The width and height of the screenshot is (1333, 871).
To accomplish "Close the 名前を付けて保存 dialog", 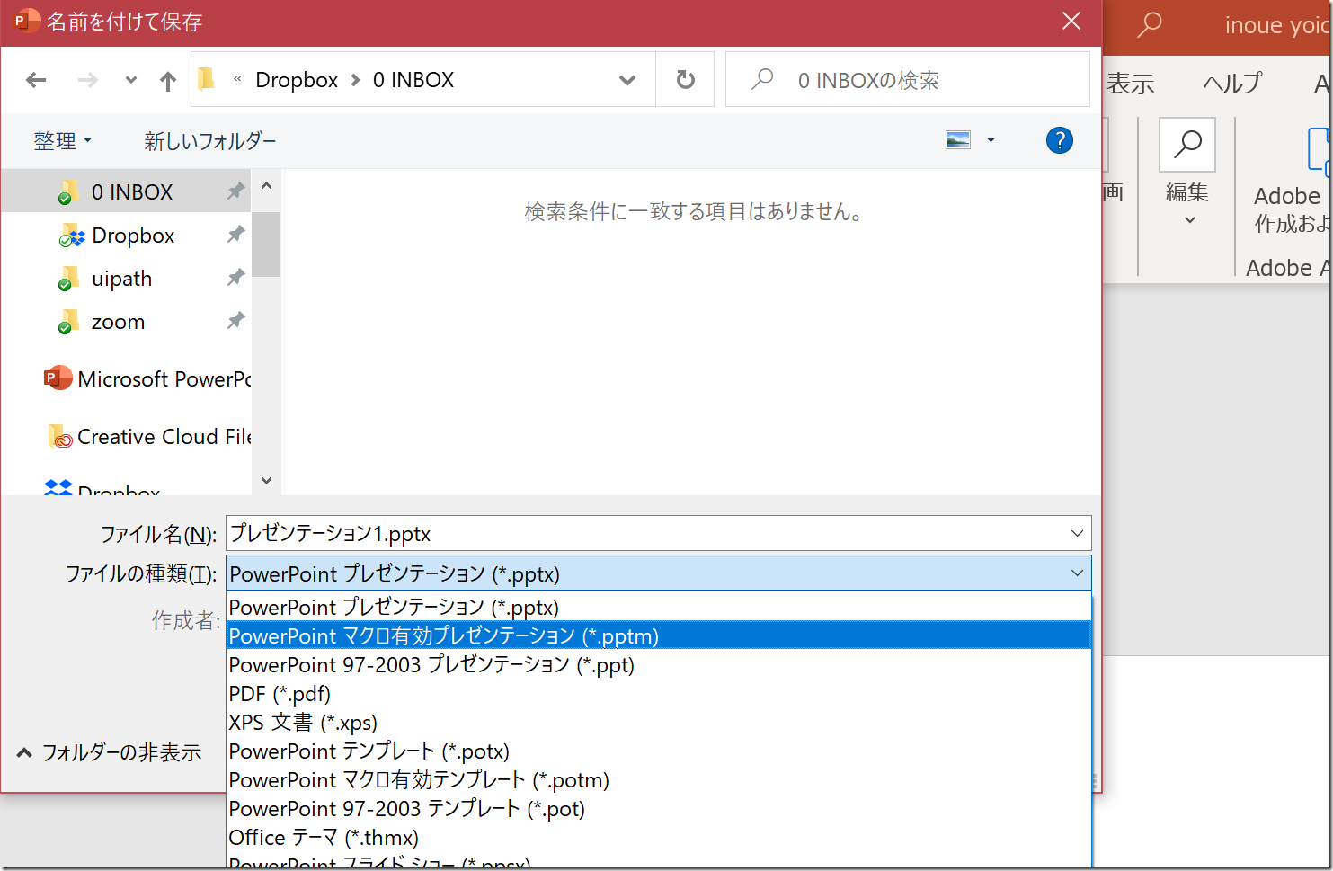I will [1071, 22].
